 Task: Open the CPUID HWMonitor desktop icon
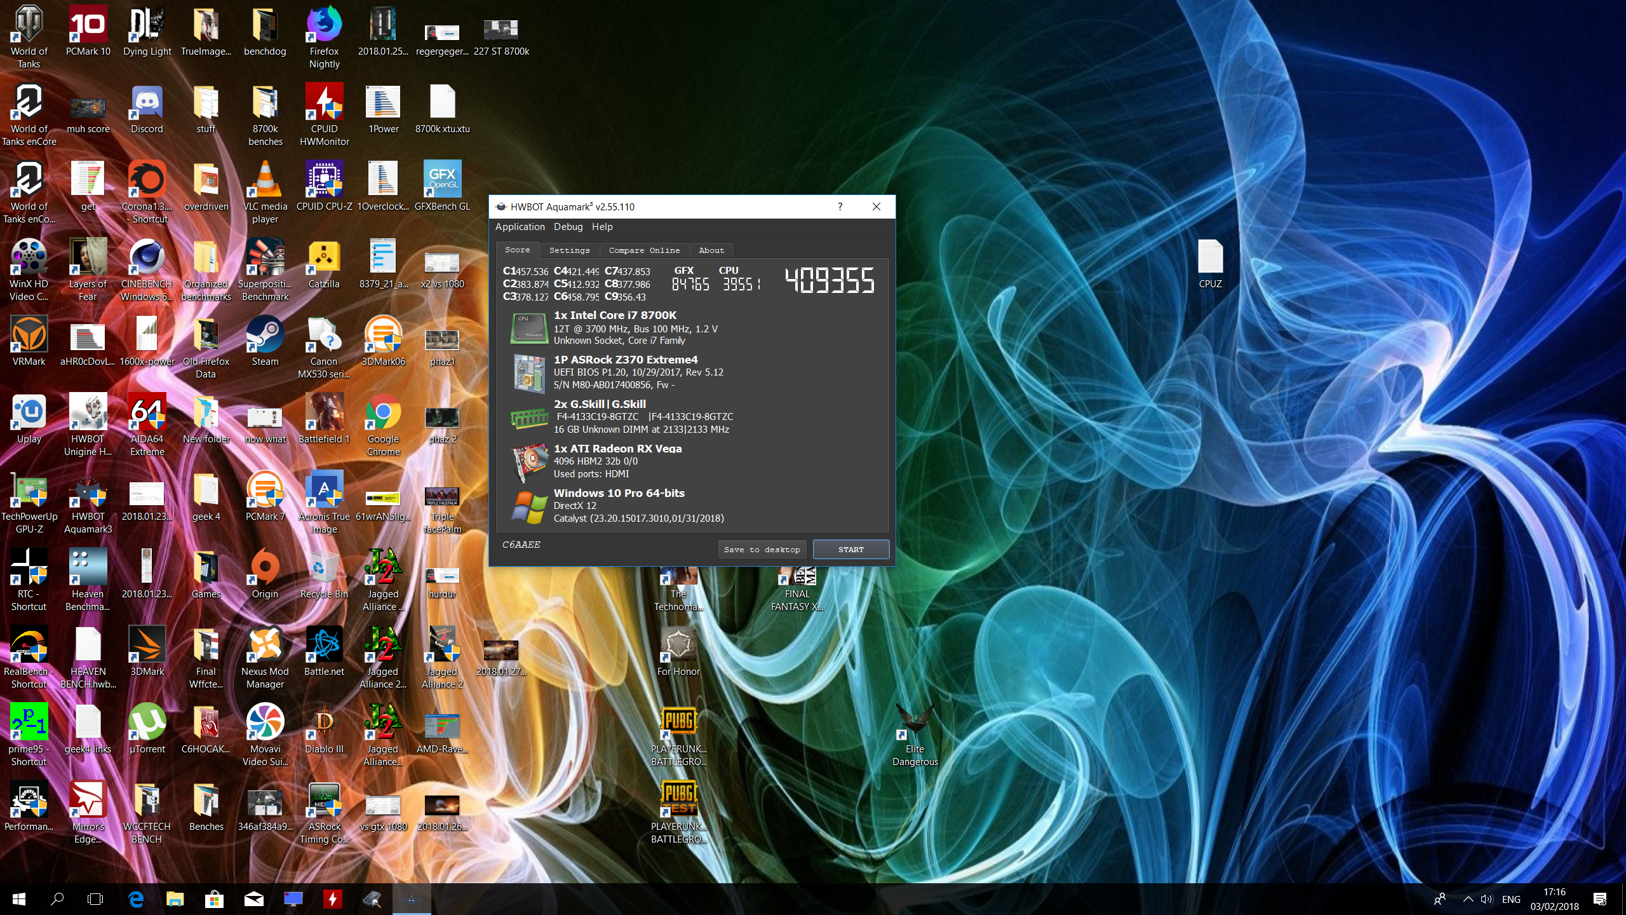tap(324, 116)
